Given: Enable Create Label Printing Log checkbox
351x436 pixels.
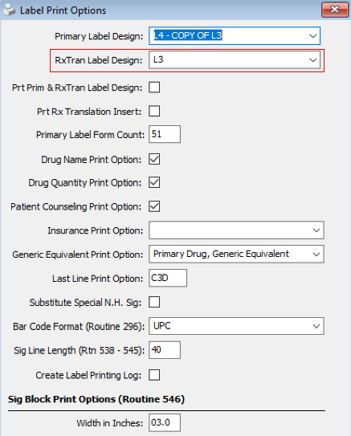Looking at the screenshot, I should point(154,375).
